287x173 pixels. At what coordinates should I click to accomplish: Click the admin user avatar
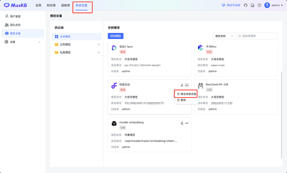coord(267,5)
